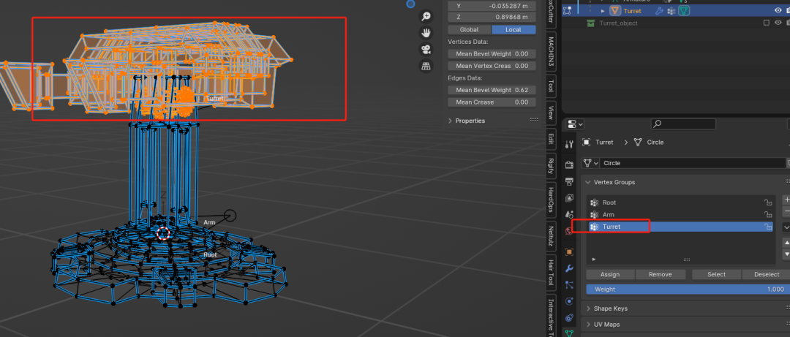Click the Deselect button
790x337 pixels.
tap(766, 275)
